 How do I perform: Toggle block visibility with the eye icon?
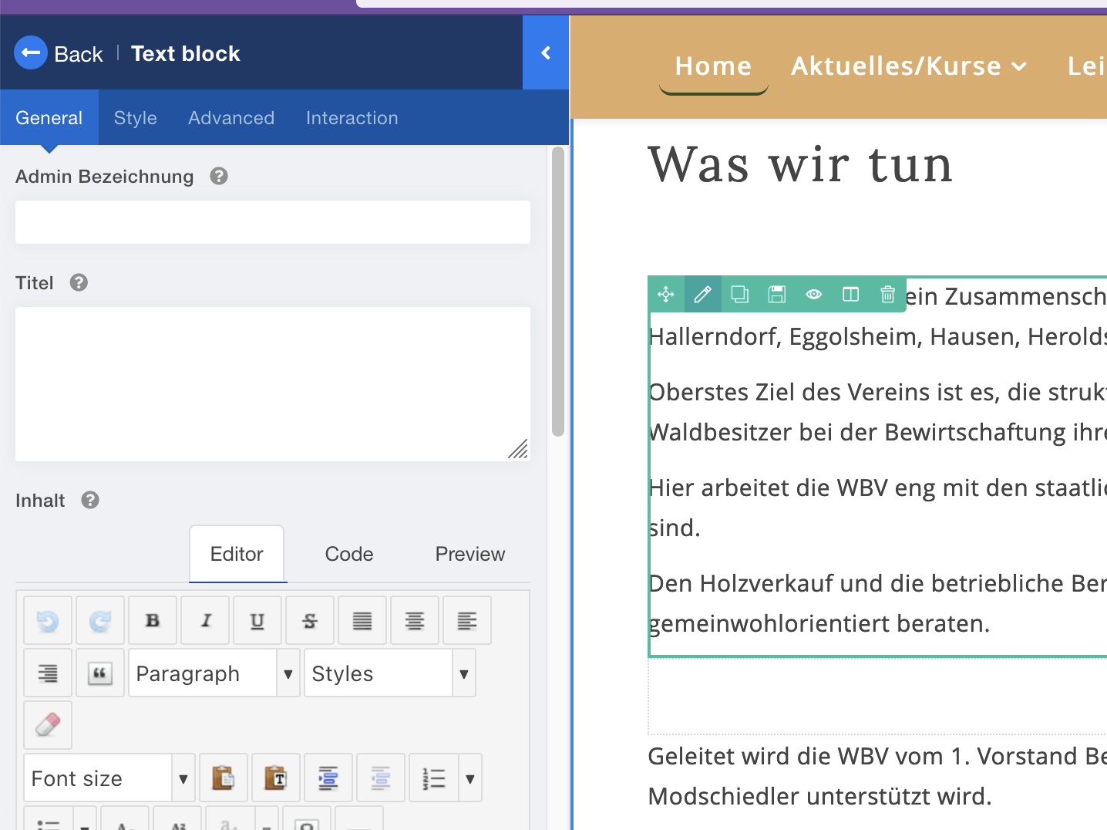(813, 295)
